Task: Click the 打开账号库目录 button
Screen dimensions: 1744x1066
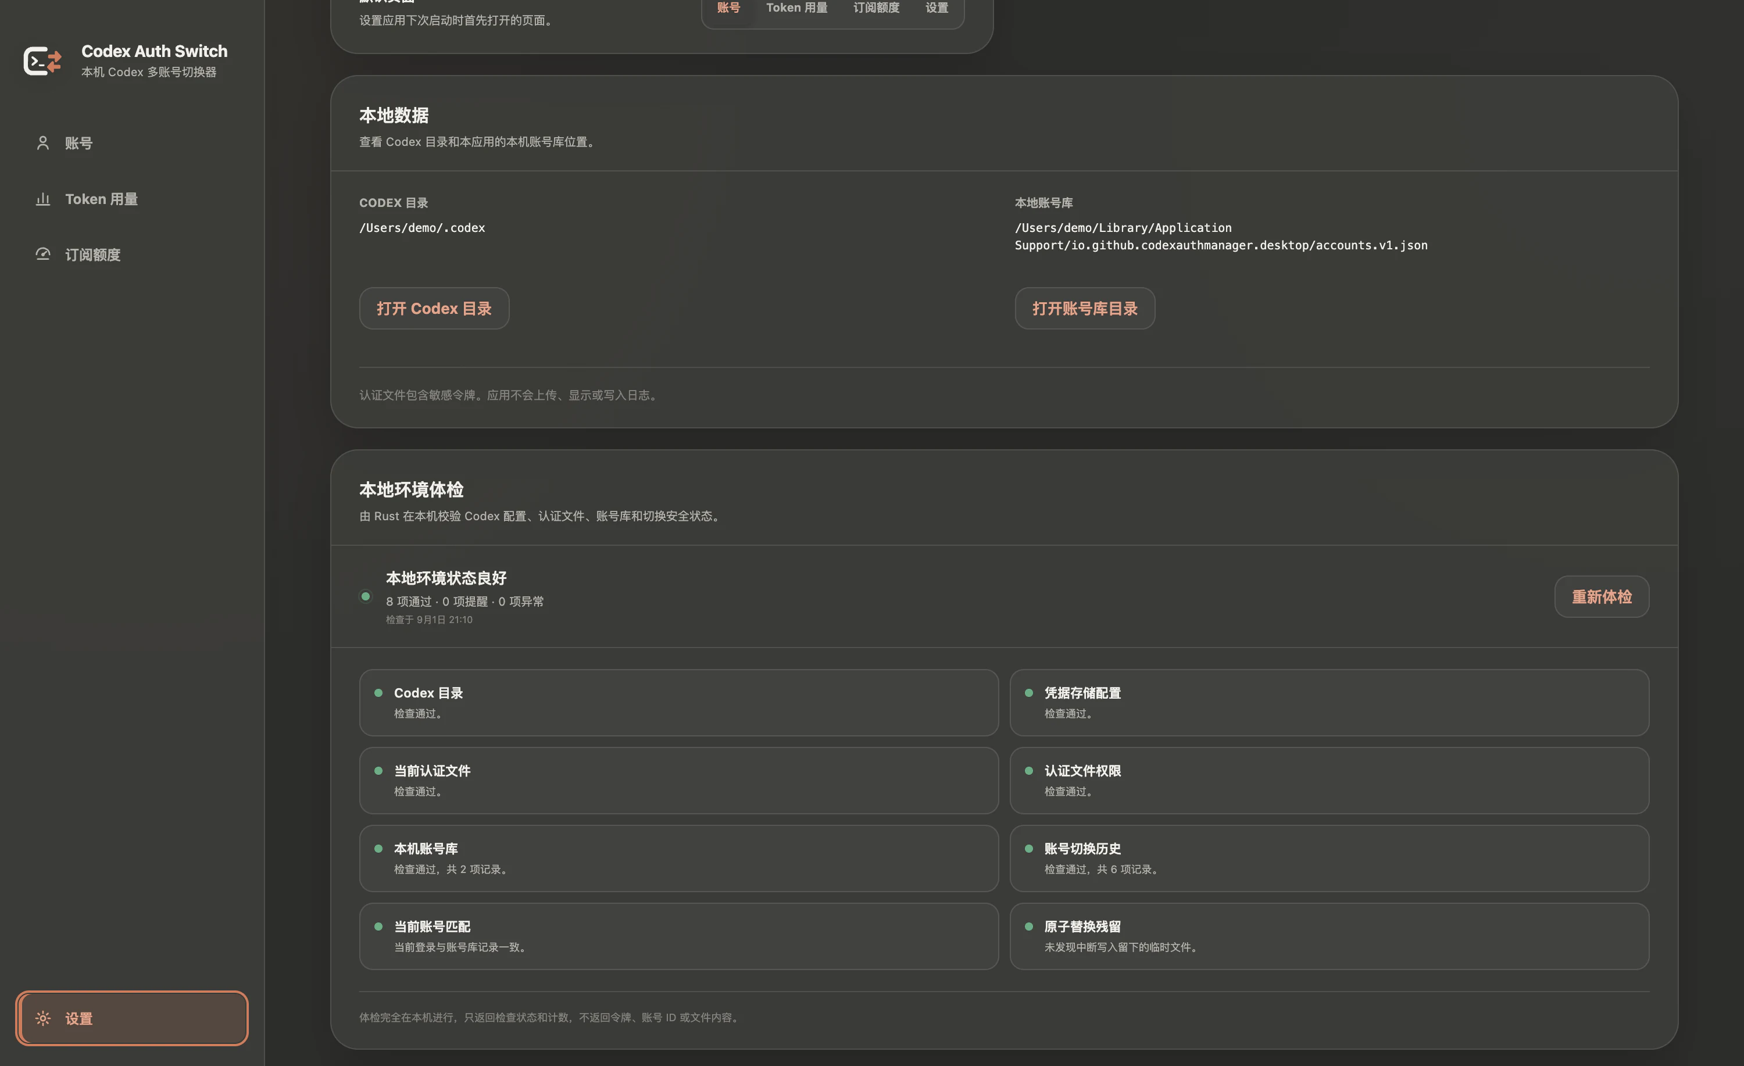Action: (x=1084, y=308)
